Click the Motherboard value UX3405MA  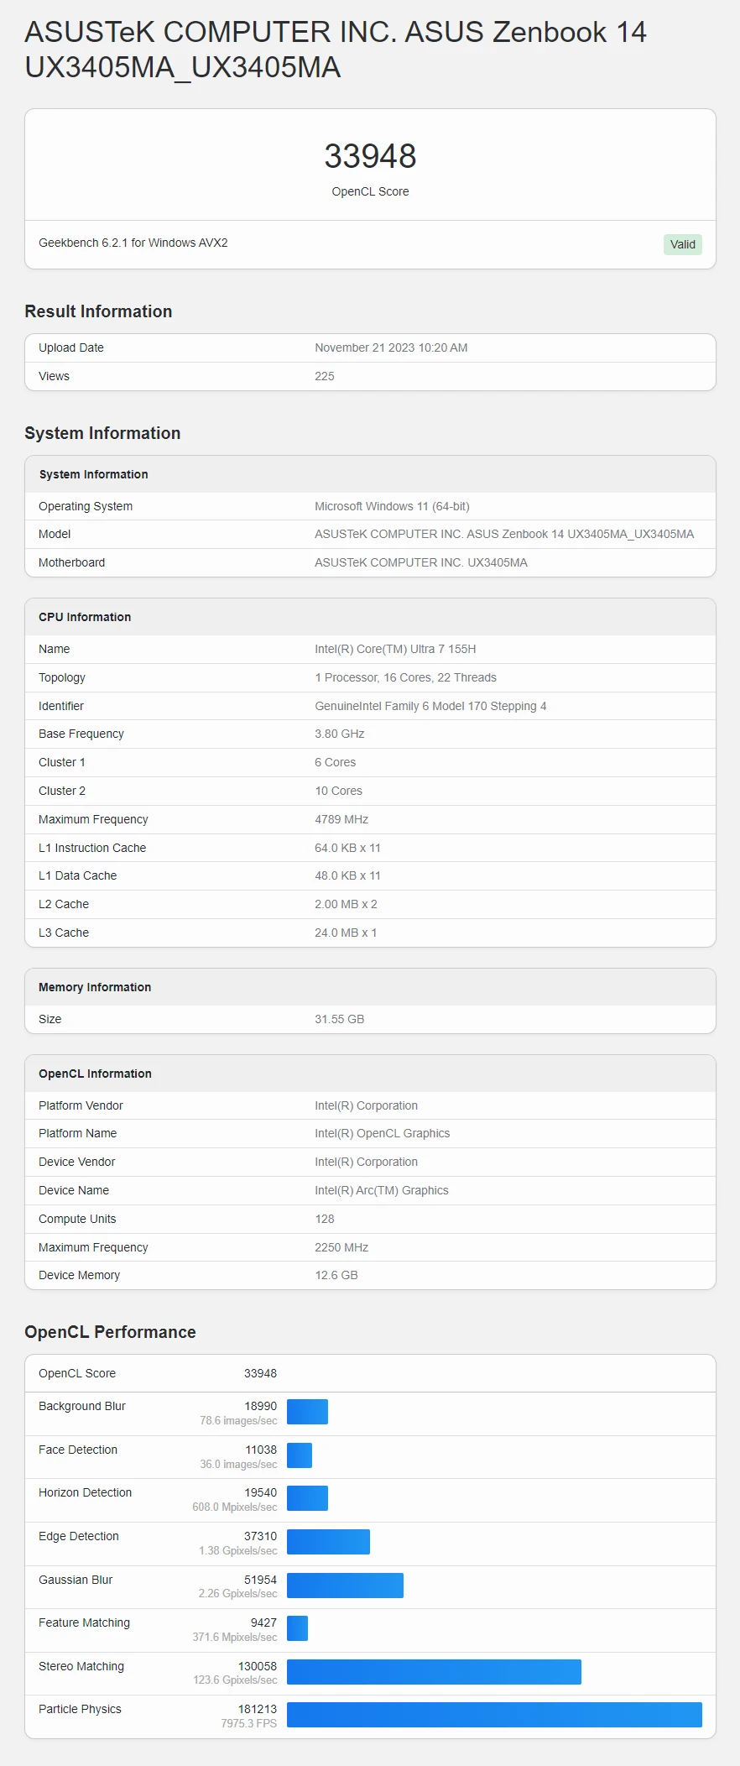pyautogui.click(x=420, y=562)
